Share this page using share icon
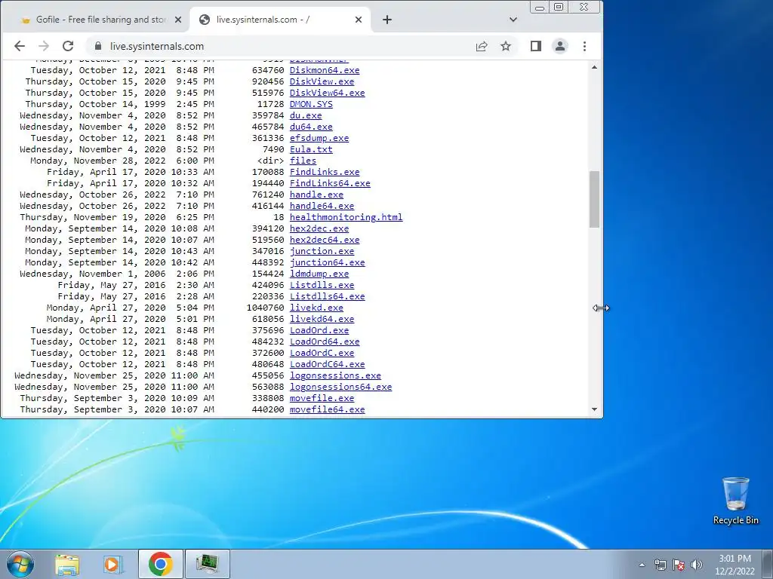 [482, 46]
